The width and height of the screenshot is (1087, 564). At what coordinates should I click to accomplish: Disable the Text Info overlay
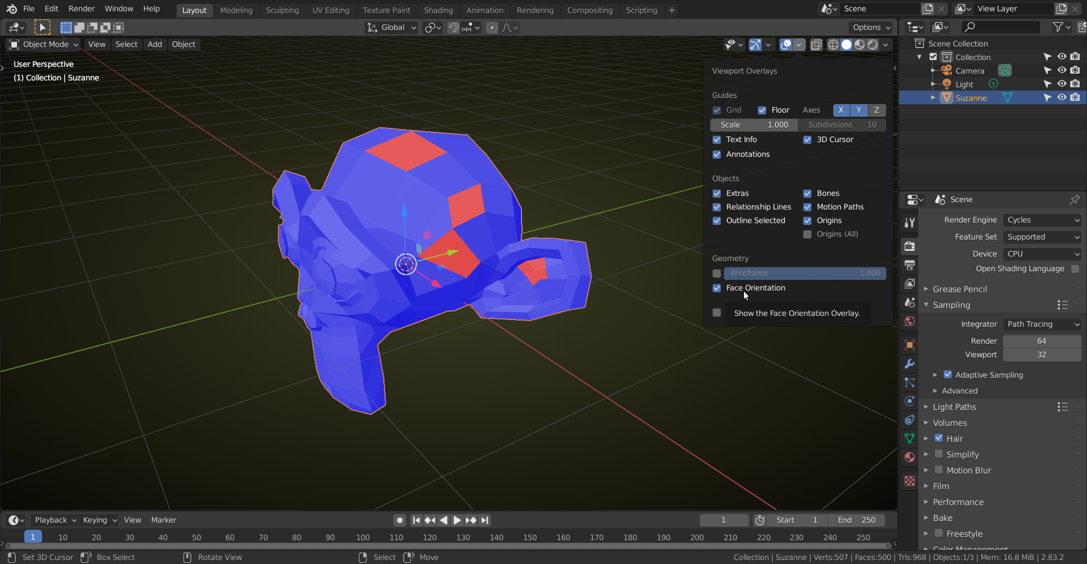(717, 140)
